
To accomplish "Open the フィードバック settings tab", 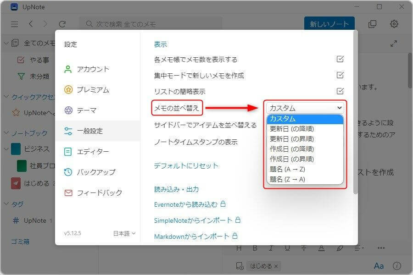I will 97,193.
